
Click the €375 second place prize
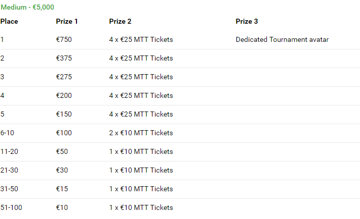tap(64, 58)
